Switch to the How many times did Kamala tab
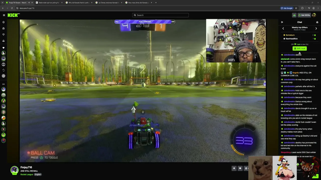Image resolution: width=321 pixels, height=180 pixels. [x=138, y=2]
